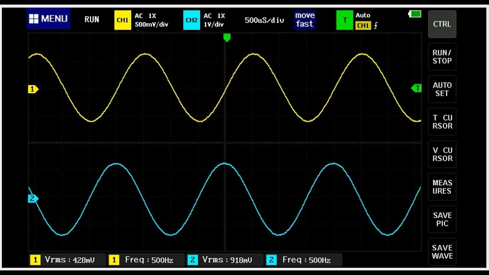Click the SAVE WAVE button

pyautogui.click(x=442, y=252)
